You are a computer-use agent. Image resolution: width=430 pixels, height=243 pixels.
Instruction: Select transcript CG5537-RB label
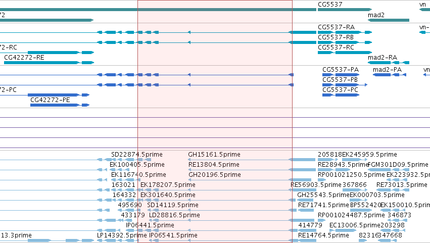click(336, 37)
